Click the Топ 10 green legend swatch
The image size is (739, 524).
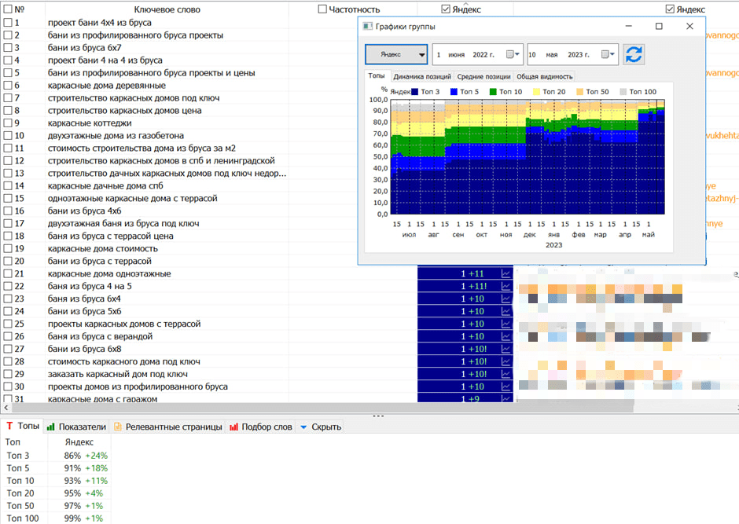click(494, 92)
